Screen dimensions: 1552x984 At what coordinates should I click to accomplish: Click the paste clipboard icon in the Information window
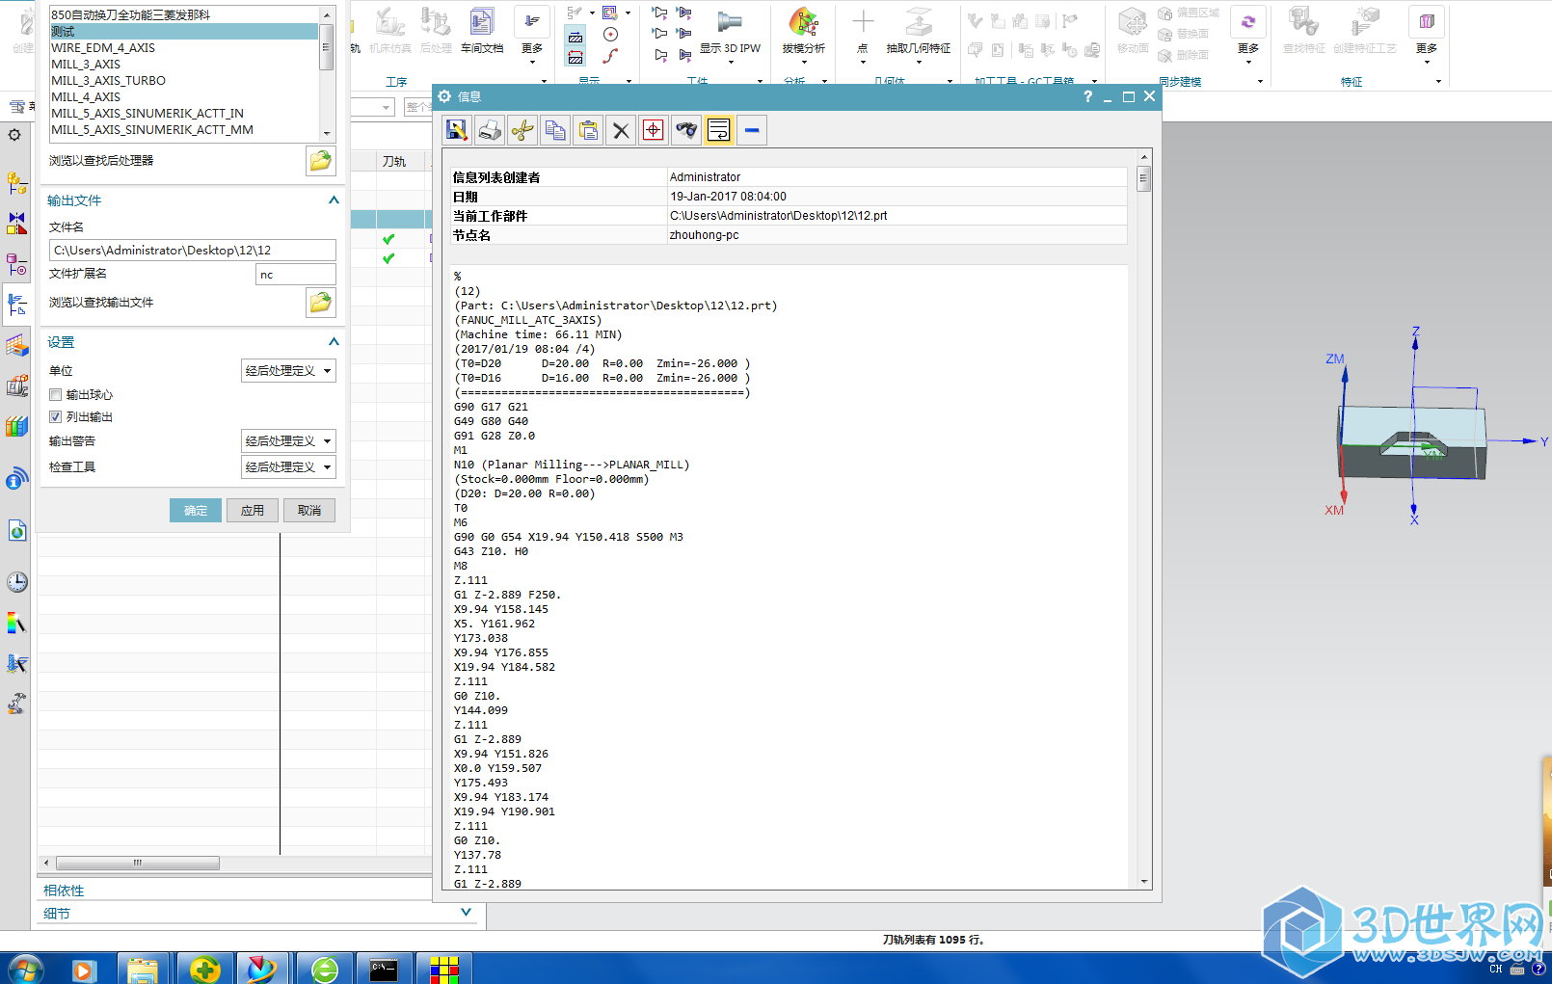pos(588,130)
